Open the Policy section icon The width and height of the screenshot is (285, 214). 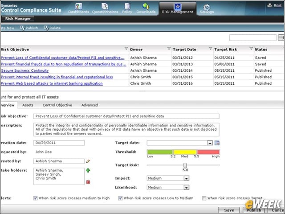[x=127, y=7]
